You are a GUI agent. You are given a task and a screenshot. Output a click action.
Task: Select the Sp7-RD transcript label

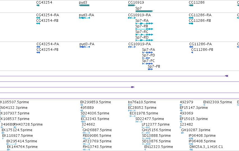point(142,37)
